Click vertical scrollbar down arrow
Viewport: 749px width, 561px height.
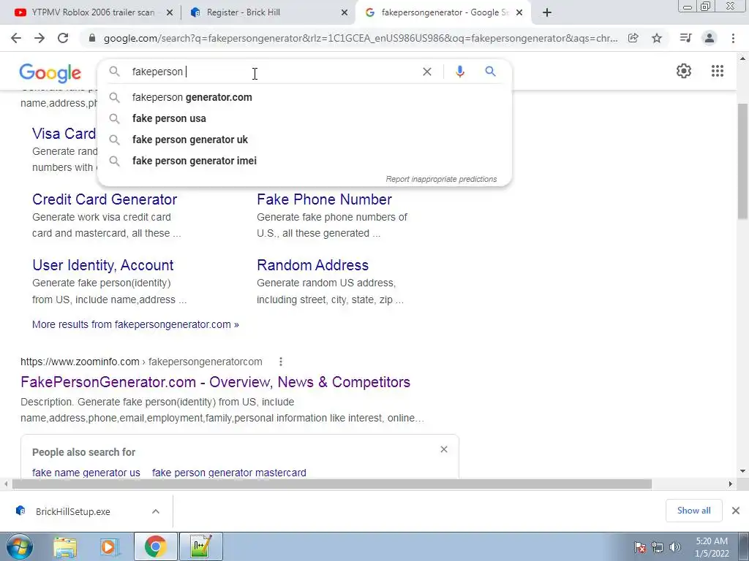click(x=743, y=471)
